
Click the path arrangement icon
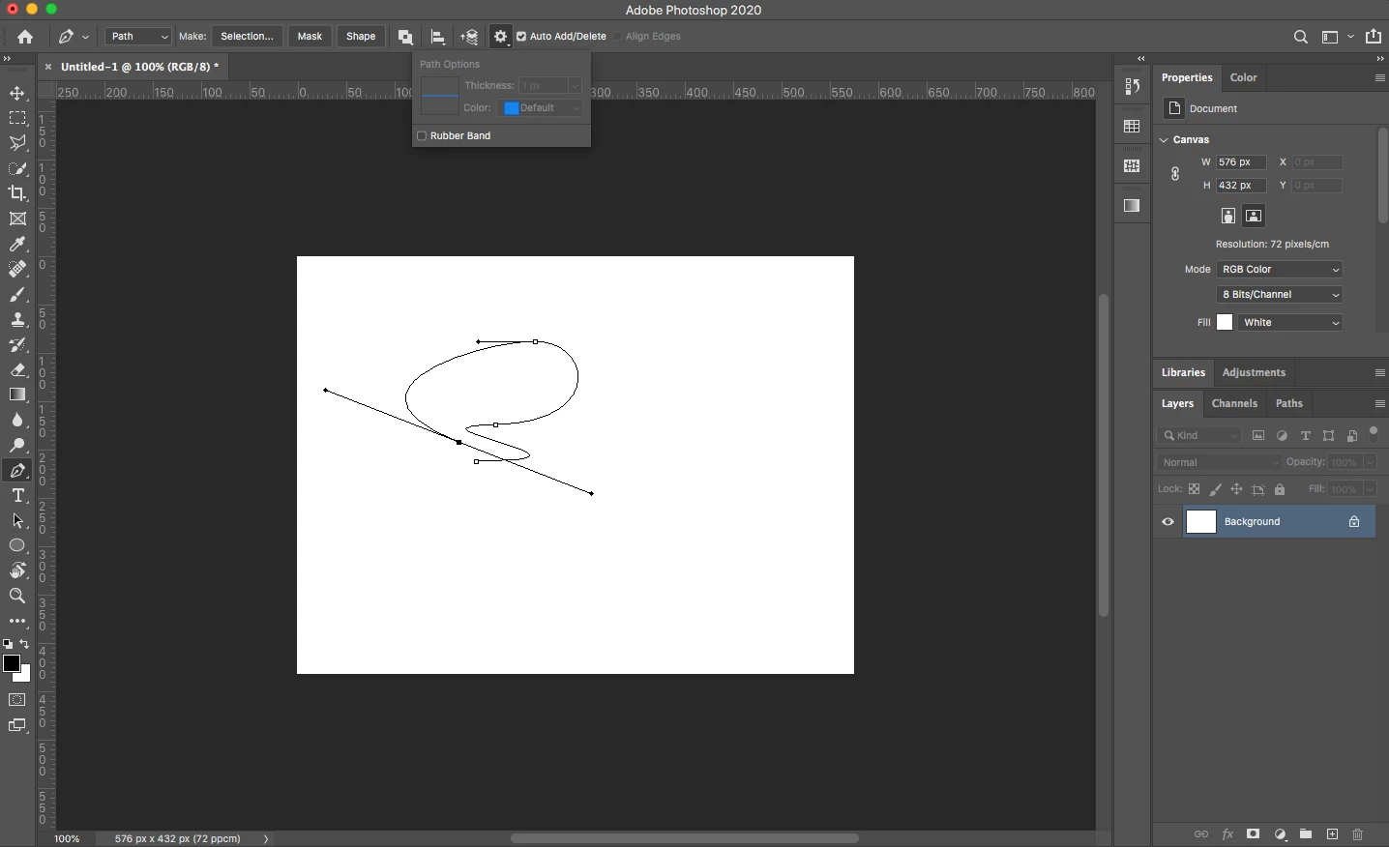click(x=470, y=37)
